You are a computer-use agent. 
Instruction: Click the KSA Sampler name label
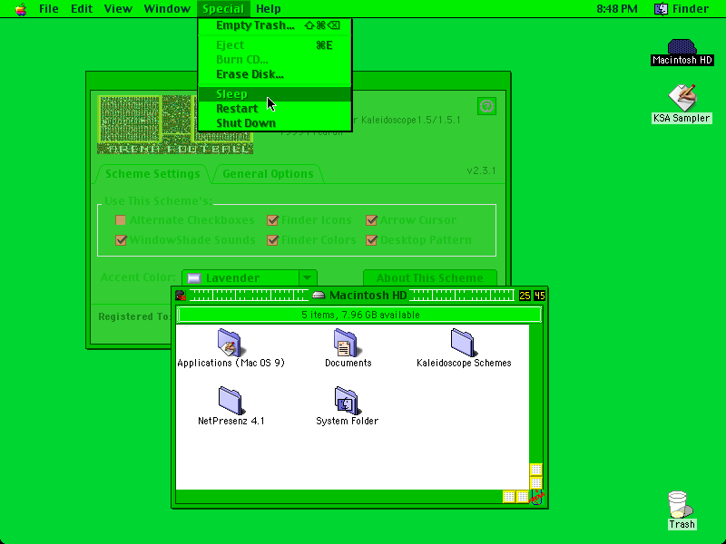tap(682, 118)
